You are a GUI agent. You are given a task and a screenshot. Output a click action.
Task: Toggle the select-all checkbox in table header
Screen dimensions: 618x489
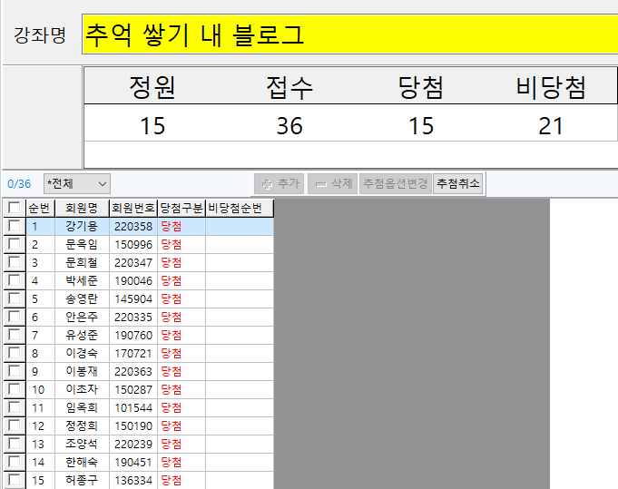(x=15, y=208)
